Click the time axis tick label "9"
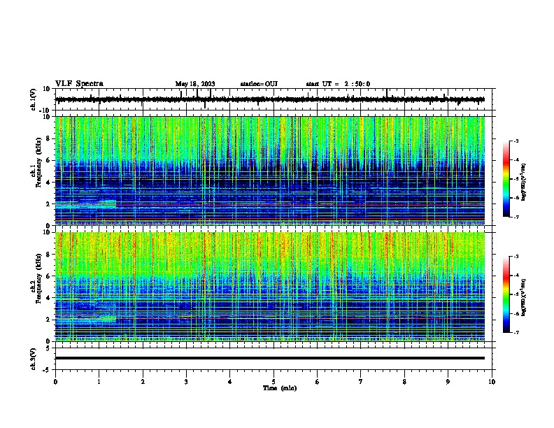The height and width of the screenshot is (428, 554). coord(448,382)
